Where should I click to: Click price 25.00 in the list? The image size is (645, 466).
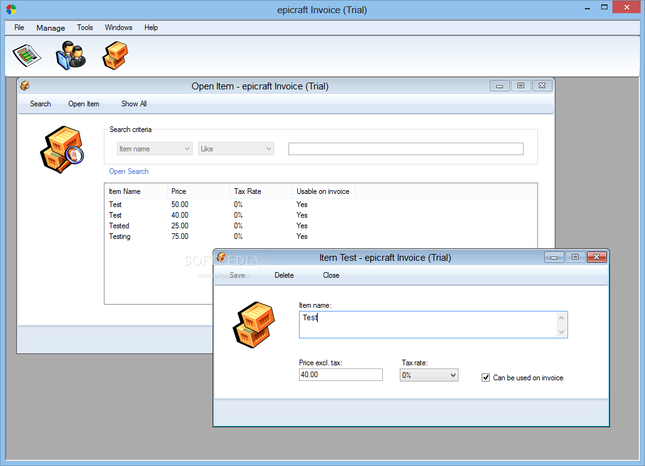click(180, 226)
